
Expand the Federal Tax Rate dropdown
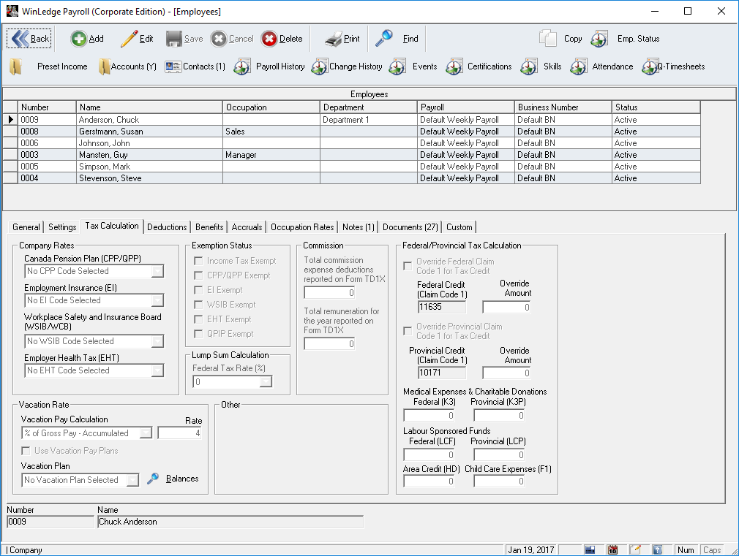point(266,382)
